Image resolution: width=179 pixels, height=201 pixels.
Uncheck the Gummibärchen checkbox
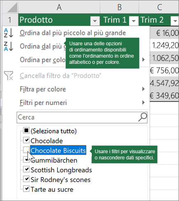tap(26, 160)
